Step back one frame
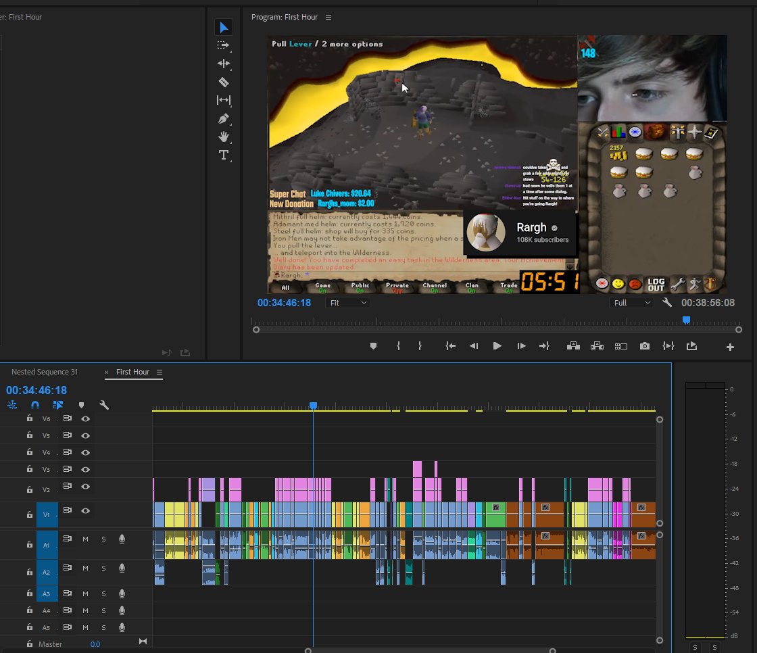The height and width of the screenshot is (653, 757). tap(474, 346)
